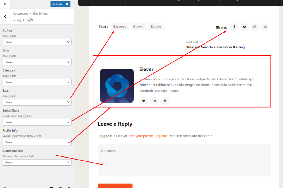Close the Customizer with the X icon
The image size is (283, 188).
(x=5, y=4)
